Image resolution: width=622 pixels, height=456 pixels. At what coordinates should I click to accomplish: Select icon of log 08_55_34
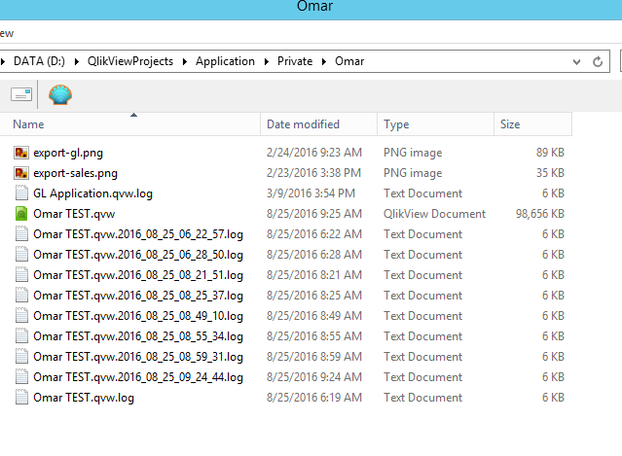tap(21, 336)
